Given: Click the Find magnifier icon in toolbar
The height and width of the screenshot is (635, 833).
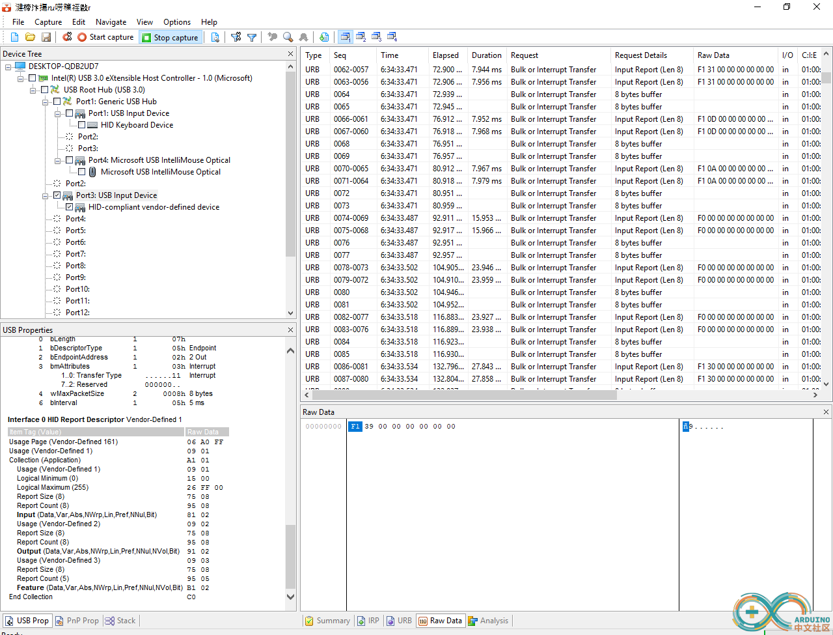Looking at the screenshot, I should (288, 37).
